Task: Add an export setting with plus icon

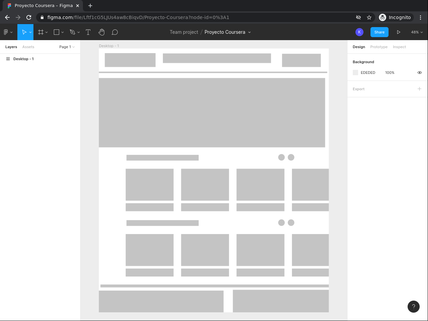Action: click(x=419, y=89)
